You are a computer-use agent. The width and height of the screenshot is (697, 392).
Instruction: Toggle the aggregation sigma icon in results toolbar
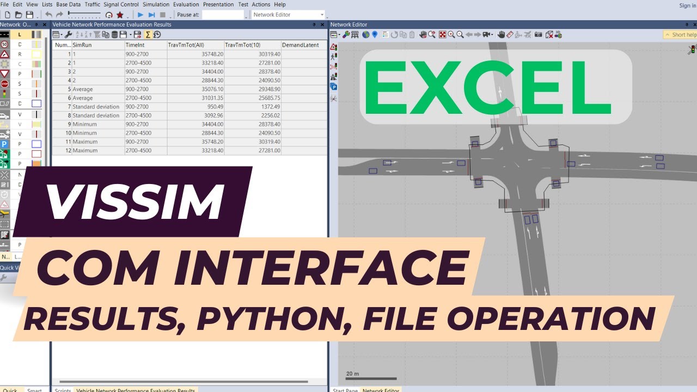tap(148, 35)
